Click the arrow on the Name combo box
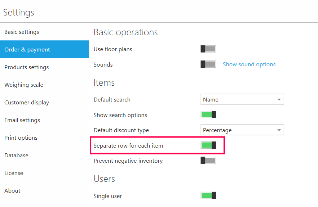Screen dimensions: 318x207 pos(279,100)
